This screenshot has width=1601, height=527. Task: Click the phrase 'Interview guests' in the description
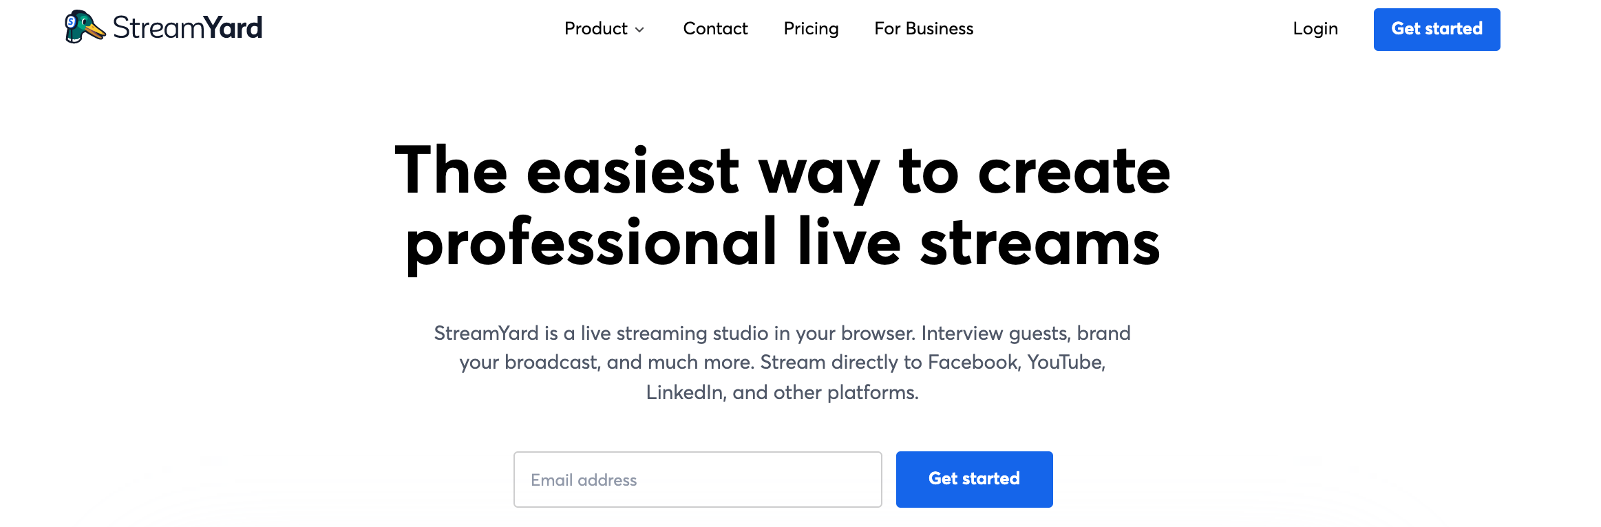click(996, 334)
